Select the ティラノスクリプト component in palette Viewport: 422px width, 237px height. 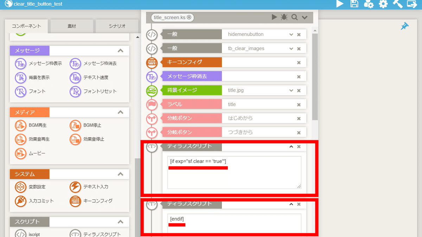click(x=95, y=234)
